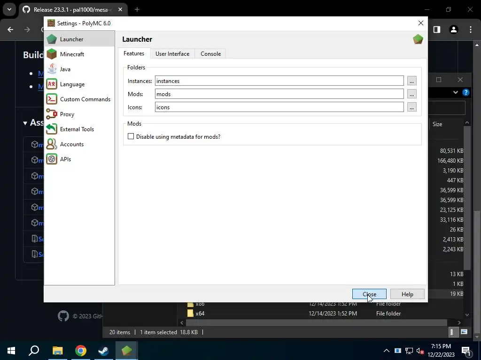Screen dimensions: 481x360
Task: Click the File Explorer vertical scrollbar
Action: pyautogui.click(x=467, y=197)
